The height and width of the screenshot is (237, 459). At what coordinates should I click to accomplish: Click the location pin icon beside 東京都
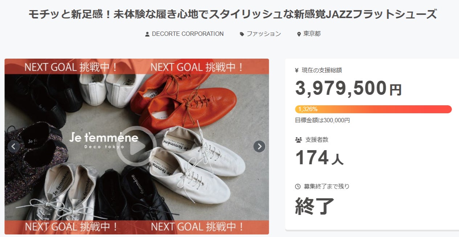point(299,34)
